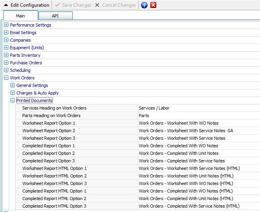Select the Scheduling label

[x=20, y=70]
